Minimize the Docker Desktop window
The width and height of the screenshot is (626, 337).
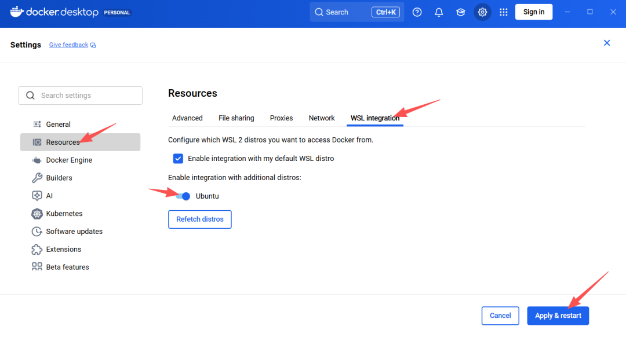567,12
